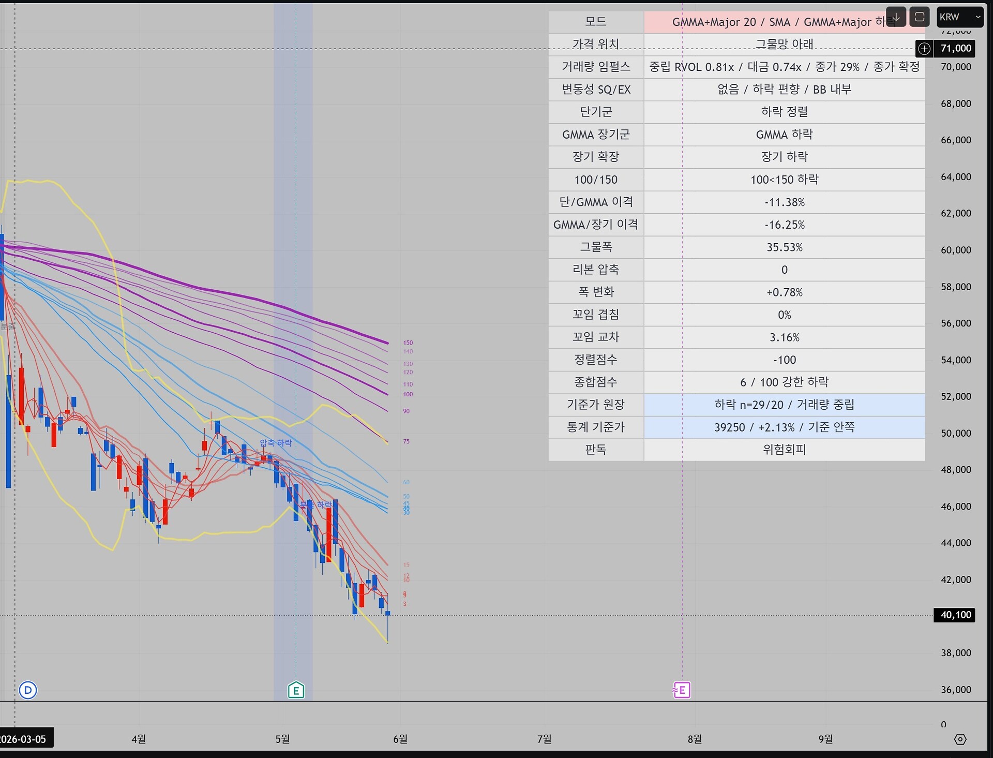This screenshot has width=993, height=758.
Task: Select the 'GMMA/장기 이격' row label
Action: pos(596,225)
